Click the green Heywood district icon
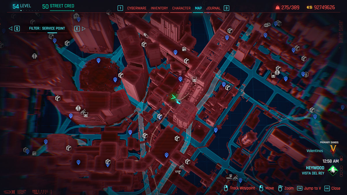Screen dimensions: 347x195 click(x=333, y=170)
